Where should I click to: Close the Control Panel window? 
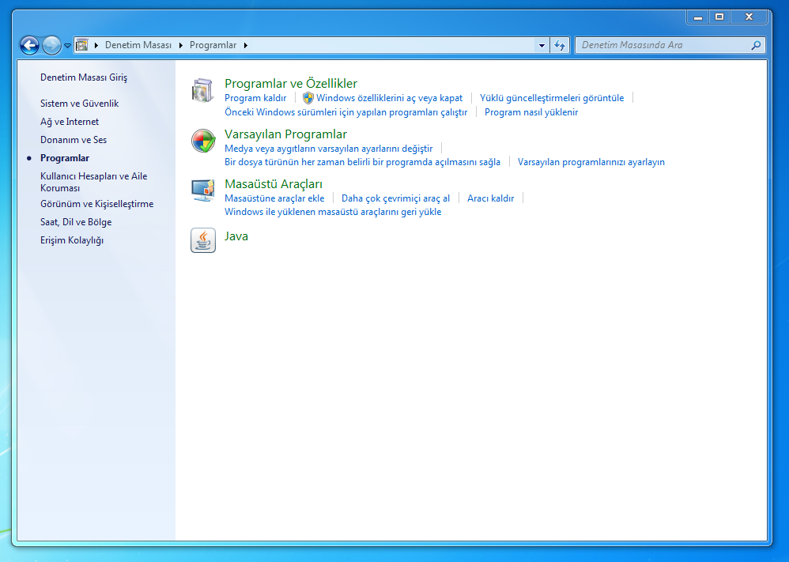coord(749,17)
